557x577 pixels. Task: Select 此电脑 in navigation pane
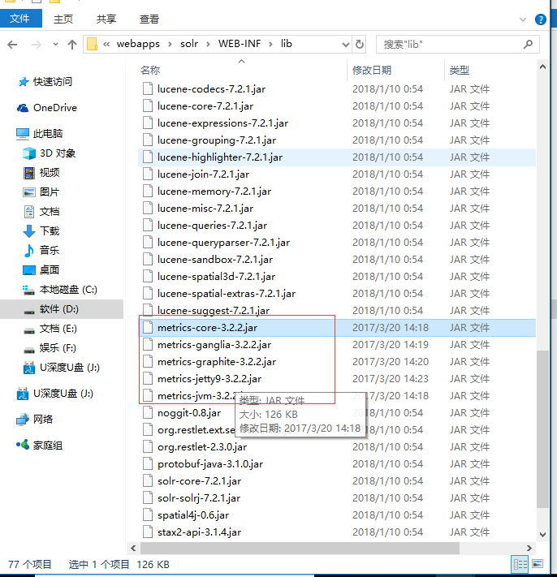tap(47, 134)
